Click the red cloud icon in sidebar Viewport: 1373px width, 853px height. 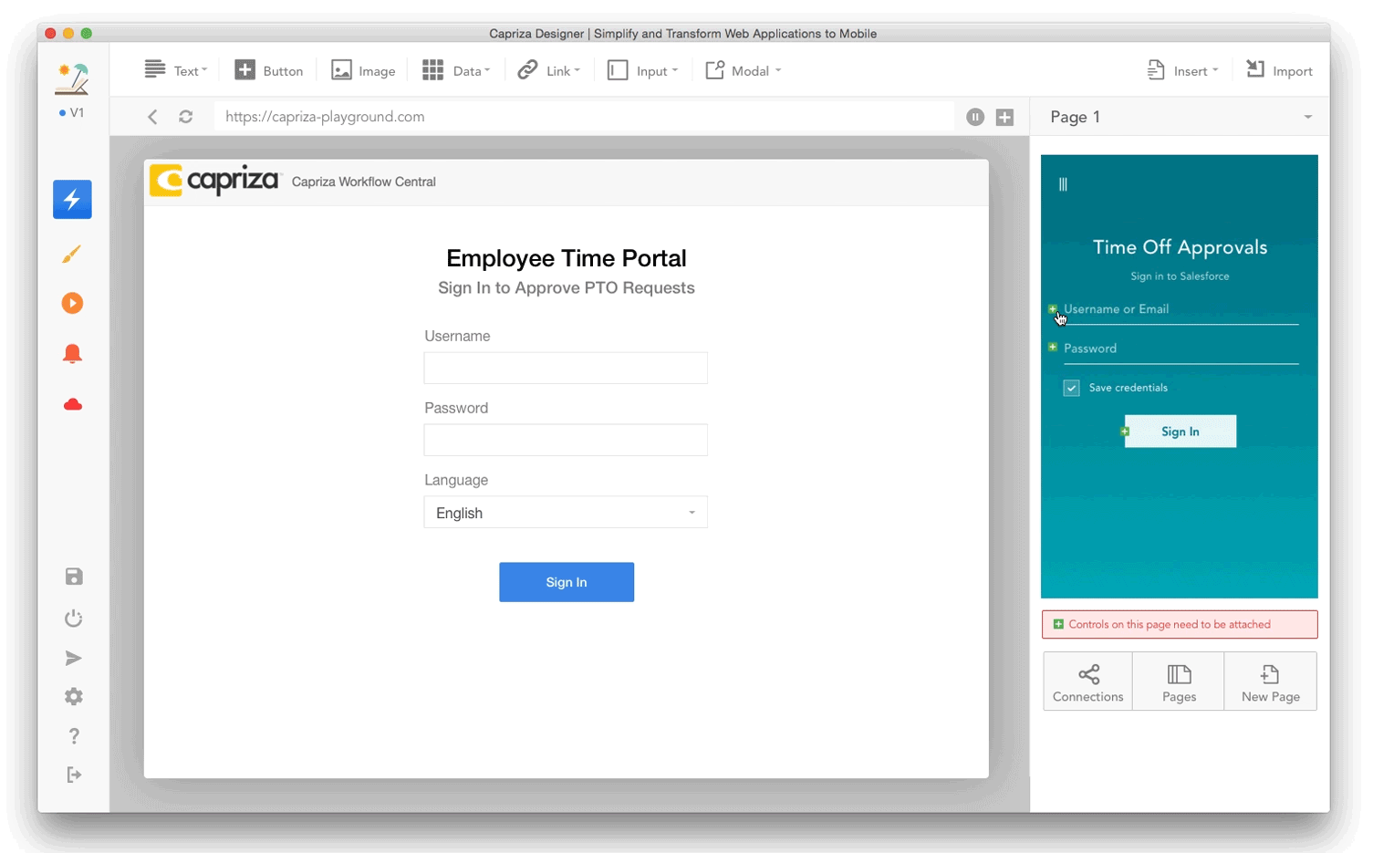tap(73, 404)
